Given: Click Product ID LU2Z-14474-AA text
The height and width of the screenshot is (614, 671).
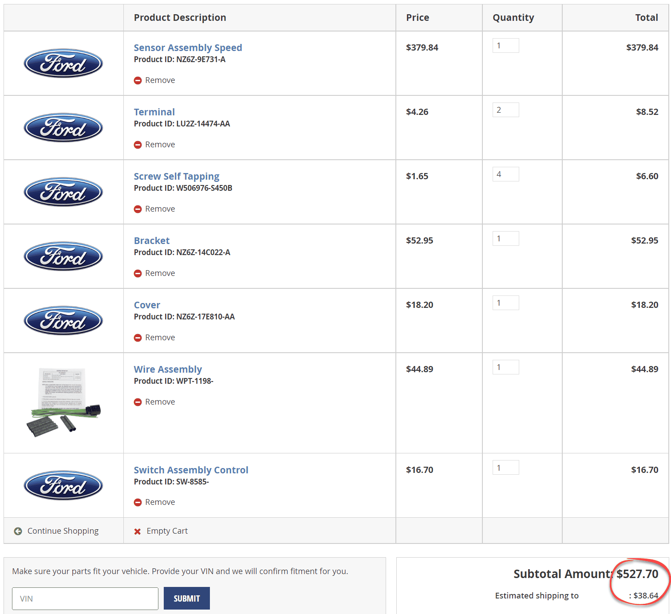Looking at the screenshot, I should pyautogui.click(x=182, y=124).
